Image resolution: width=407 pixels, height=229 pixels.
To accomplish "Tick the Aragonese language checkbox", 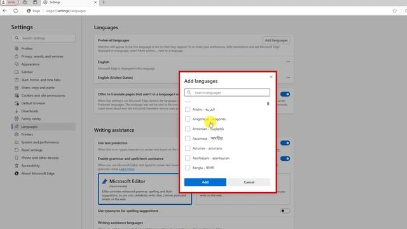I will [x=188, y=119].
